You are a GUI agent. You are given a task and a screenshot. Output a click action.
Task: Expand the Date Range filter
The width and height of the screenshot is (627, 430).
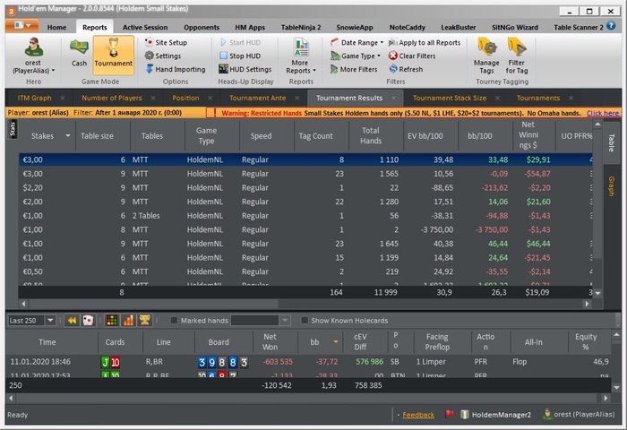coord(356,42)
